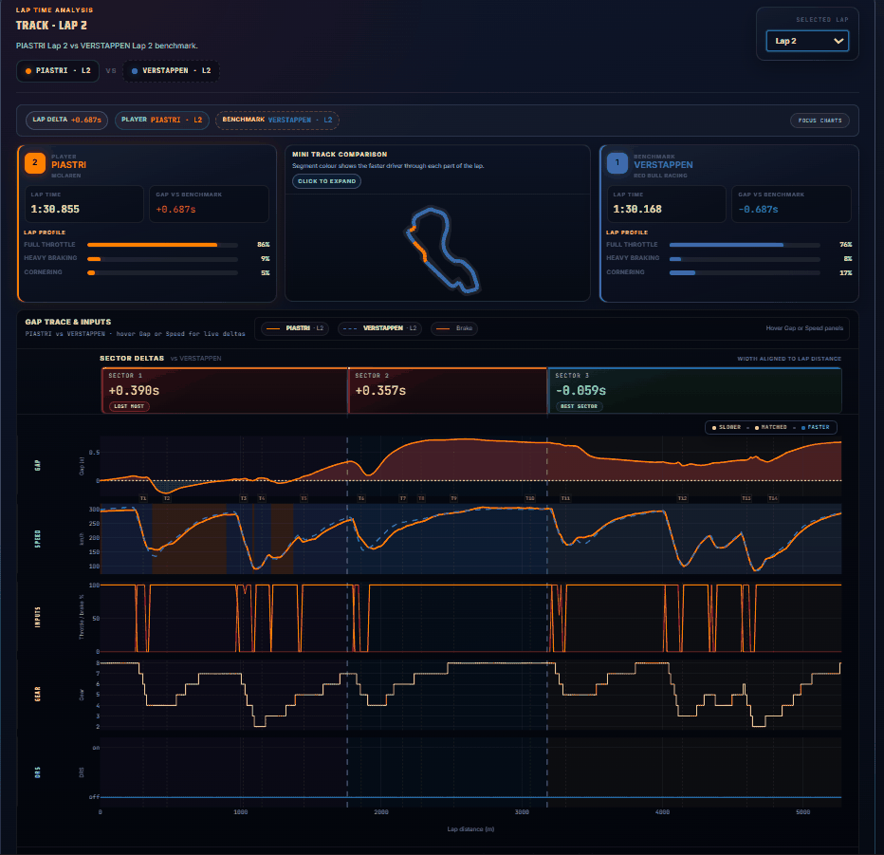Click the DRS chart row label

coord(38,772)
